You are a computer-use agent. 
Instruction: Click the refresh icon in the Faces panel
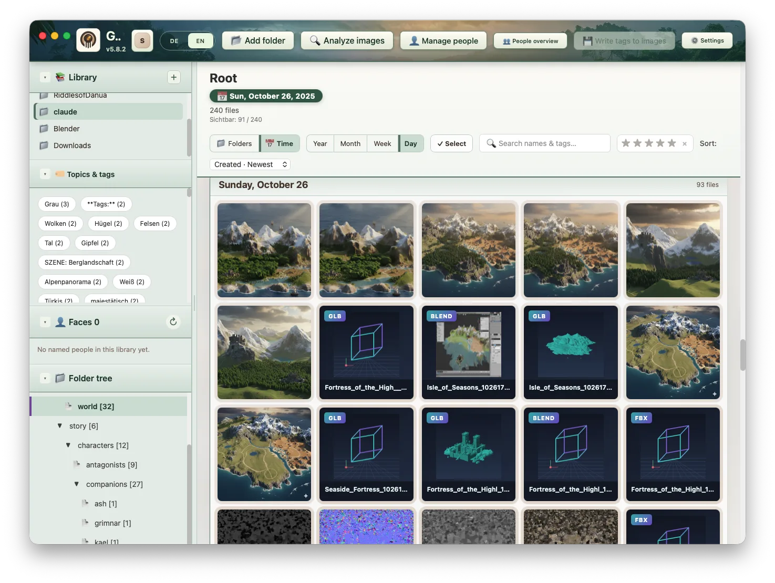click(x=173, y=321)
